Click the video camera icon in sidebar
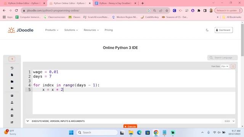Viewport: 244px width, 137px height. [x=12, y=88]
